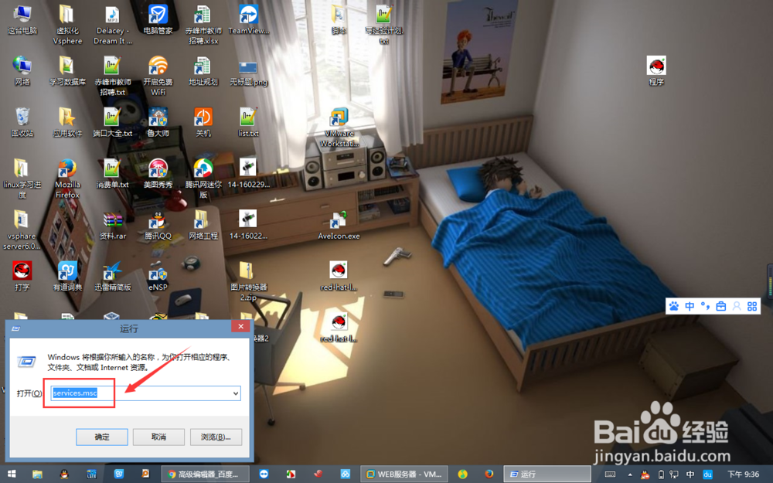
Task: Select the 腾讯网迷你版 shortcut
Action: pos(203,179)
